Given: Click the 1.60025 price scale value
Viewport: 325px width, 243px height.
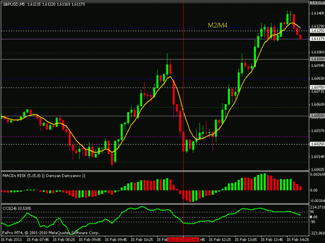Looking at the screenshot, I should [x=318, y=169].
